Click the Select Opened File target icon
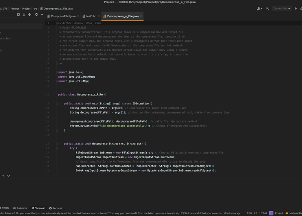This screenshot has width=302, height=216. point(18,15)
